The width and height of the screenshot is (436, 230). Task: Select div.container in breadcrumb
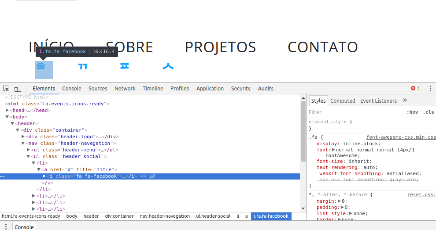(119, 216)
